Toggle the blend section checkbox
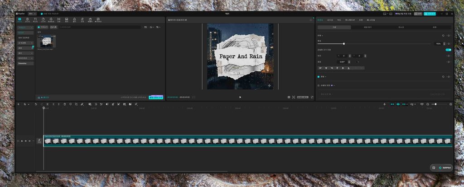Screen dimensions: 464x187 (319, 77)
